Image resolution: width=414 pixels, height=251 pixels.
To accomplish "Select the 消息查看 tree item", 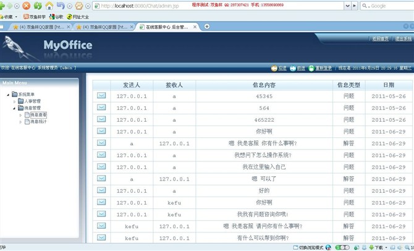I will pyautogui.click(x=38, y=115).
